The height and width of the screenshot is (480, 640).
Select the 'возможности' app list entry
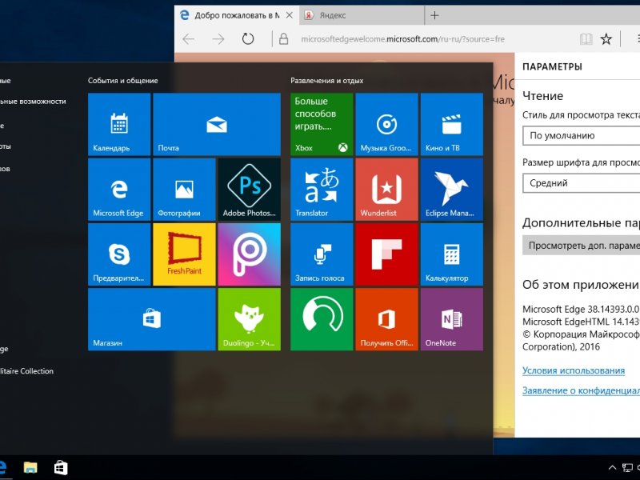coord(33,102)
